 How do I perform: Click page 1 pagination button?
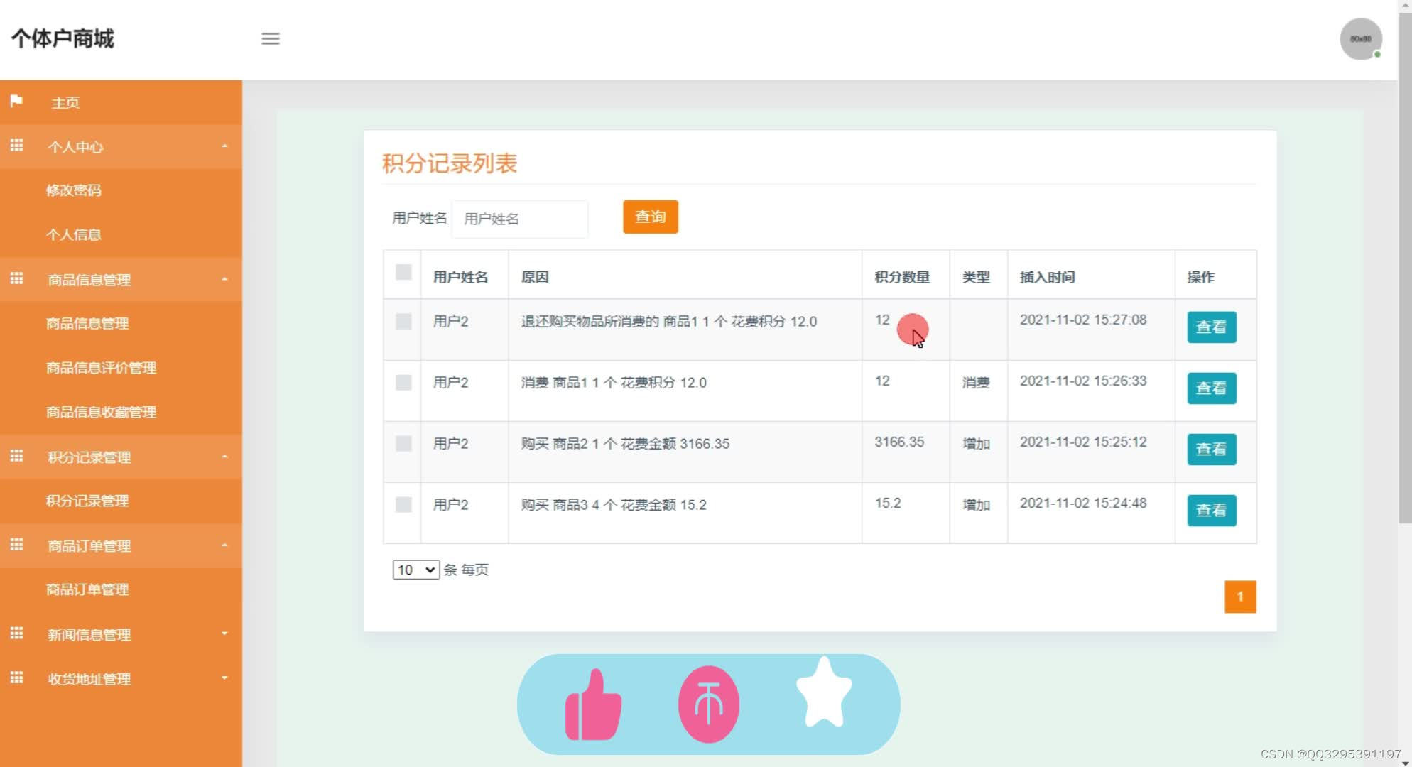(x=1240, y=597)
